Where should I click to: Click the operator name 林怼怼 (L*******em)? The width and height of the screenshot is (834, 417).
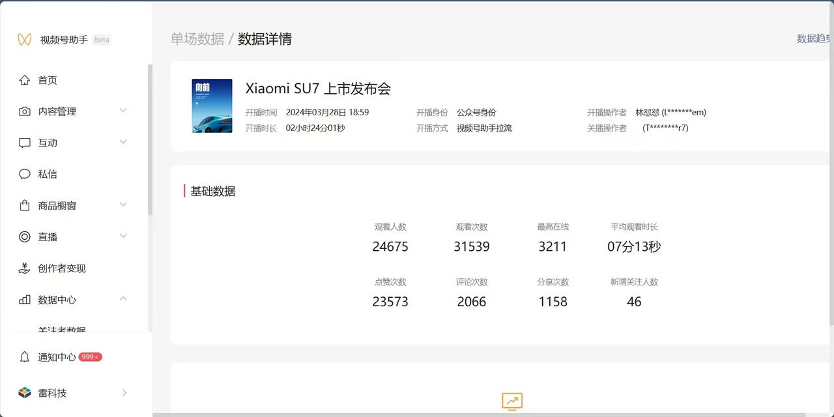671,112
